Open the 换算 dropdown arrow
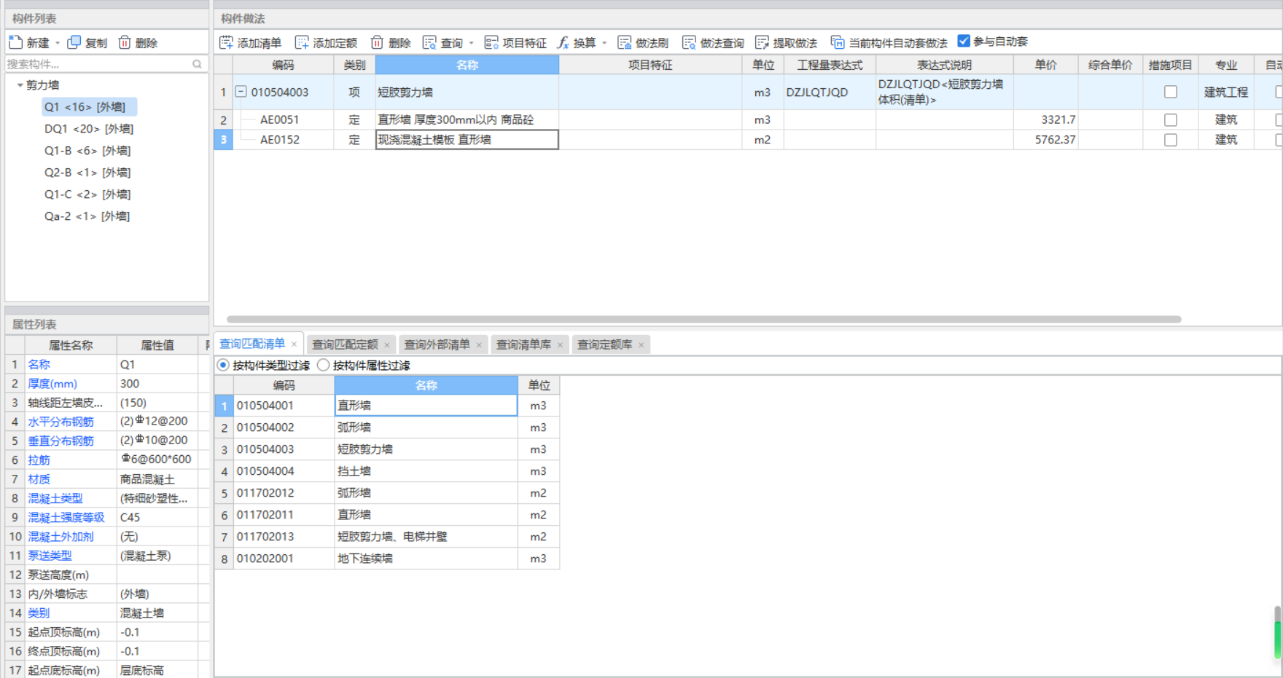Screen dimensions: 1283x678 point(604,43)
